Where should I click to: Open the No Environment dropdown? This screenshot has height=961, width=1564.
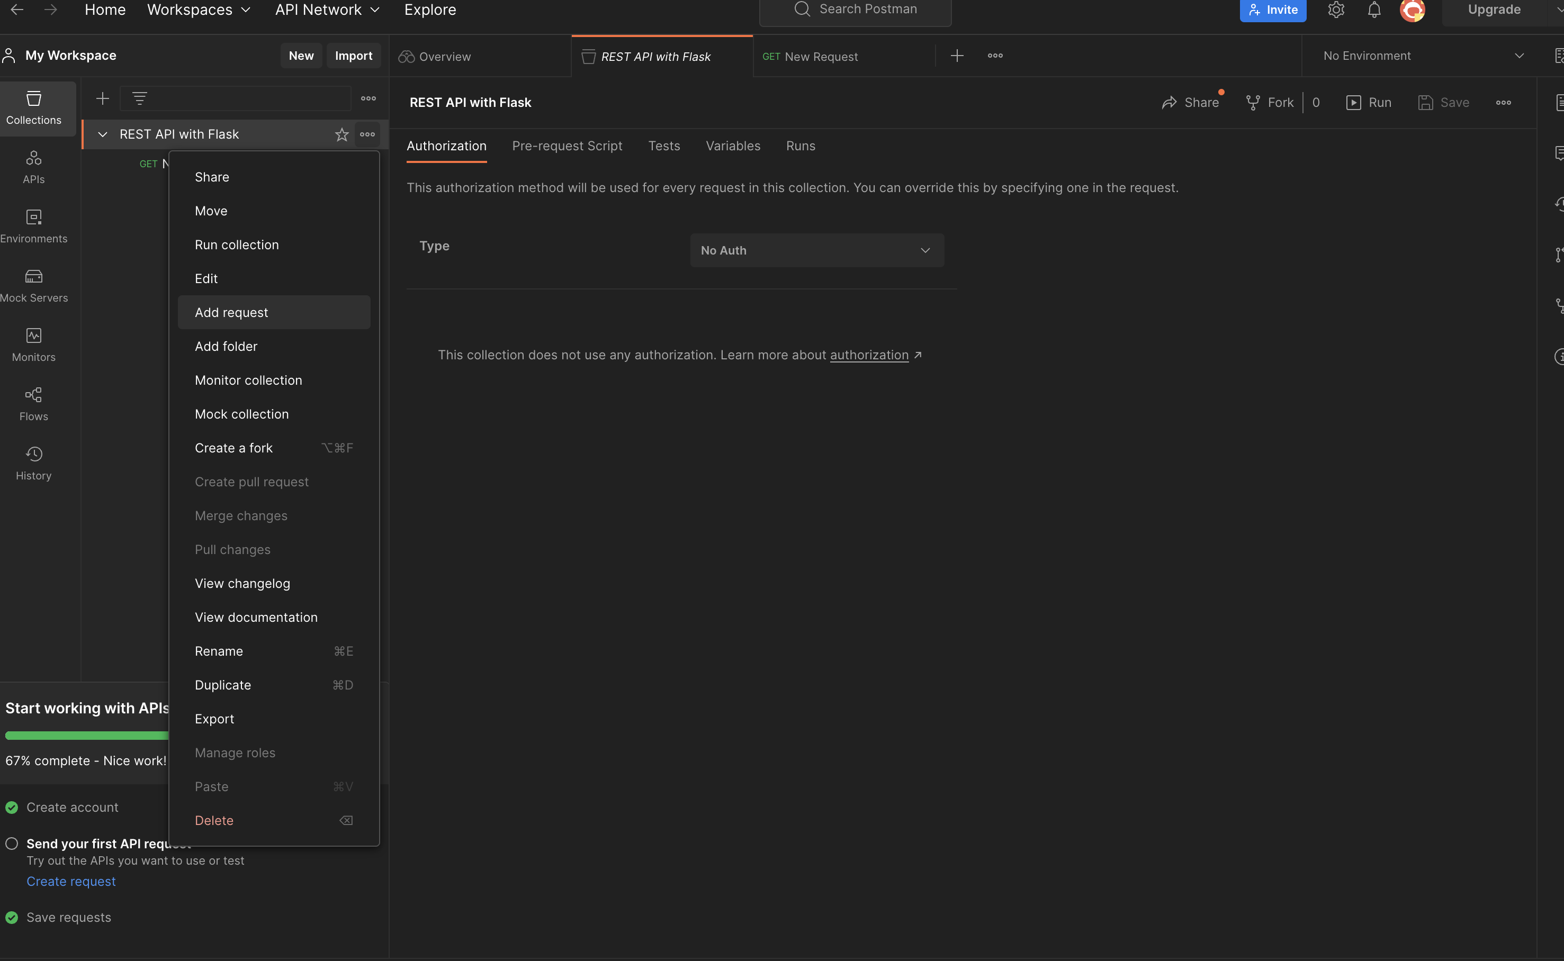[x=1423, y=56]
